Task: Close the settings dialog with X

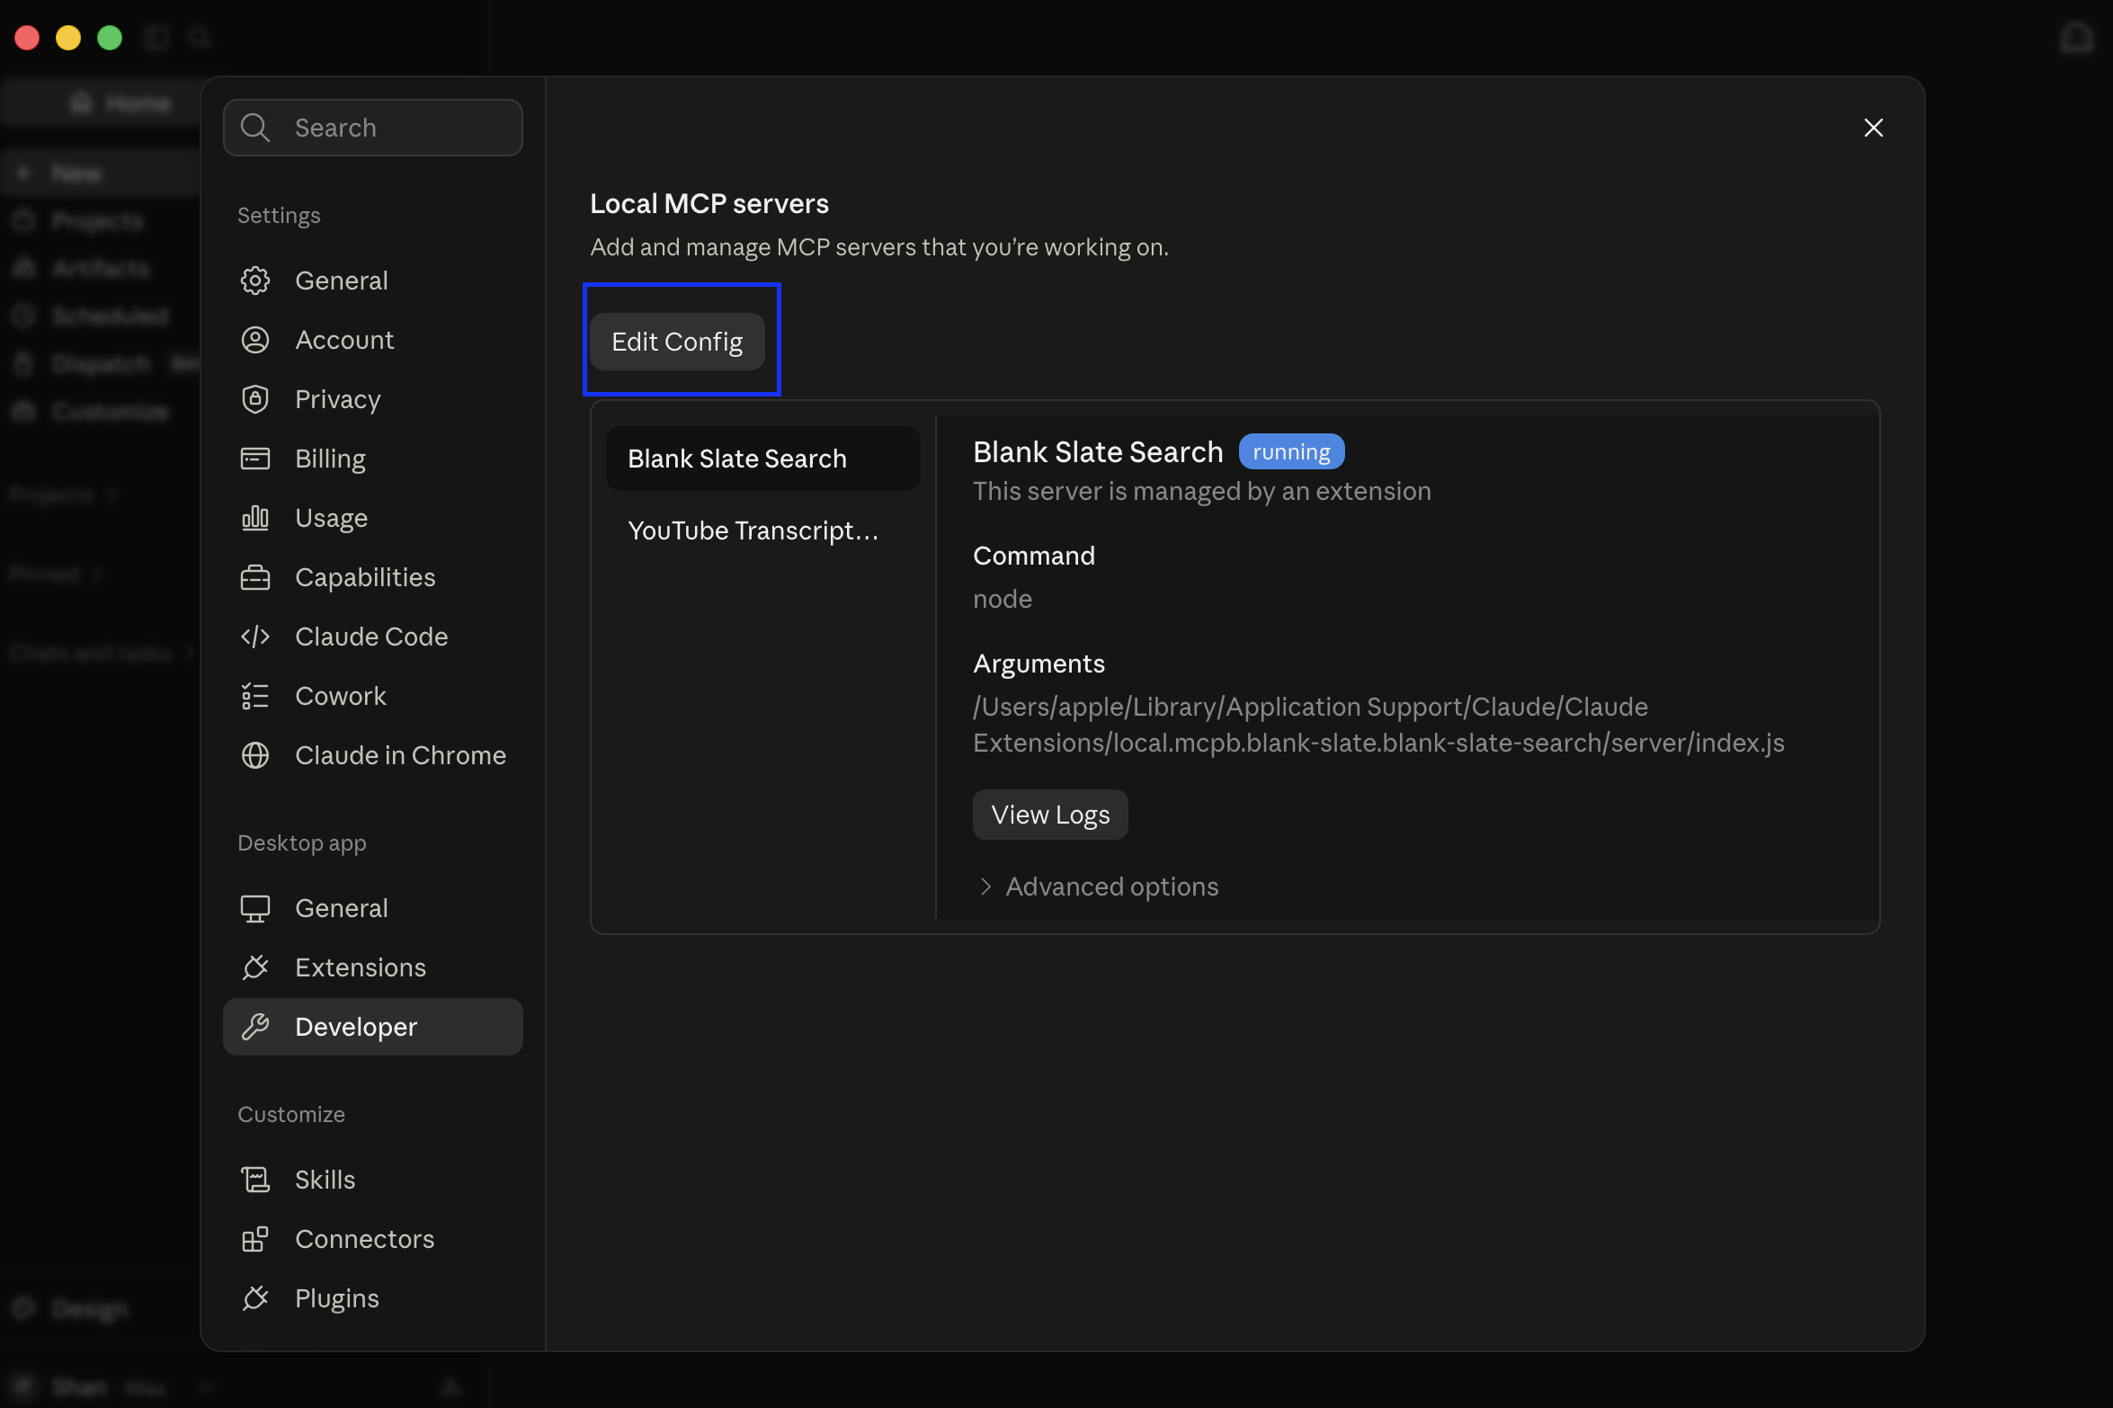Action: 1874,128
